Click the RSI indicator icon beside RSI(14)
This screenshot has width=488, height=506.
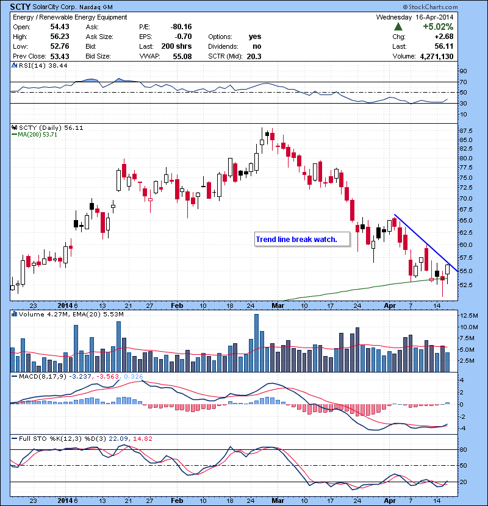pos(14,65)
